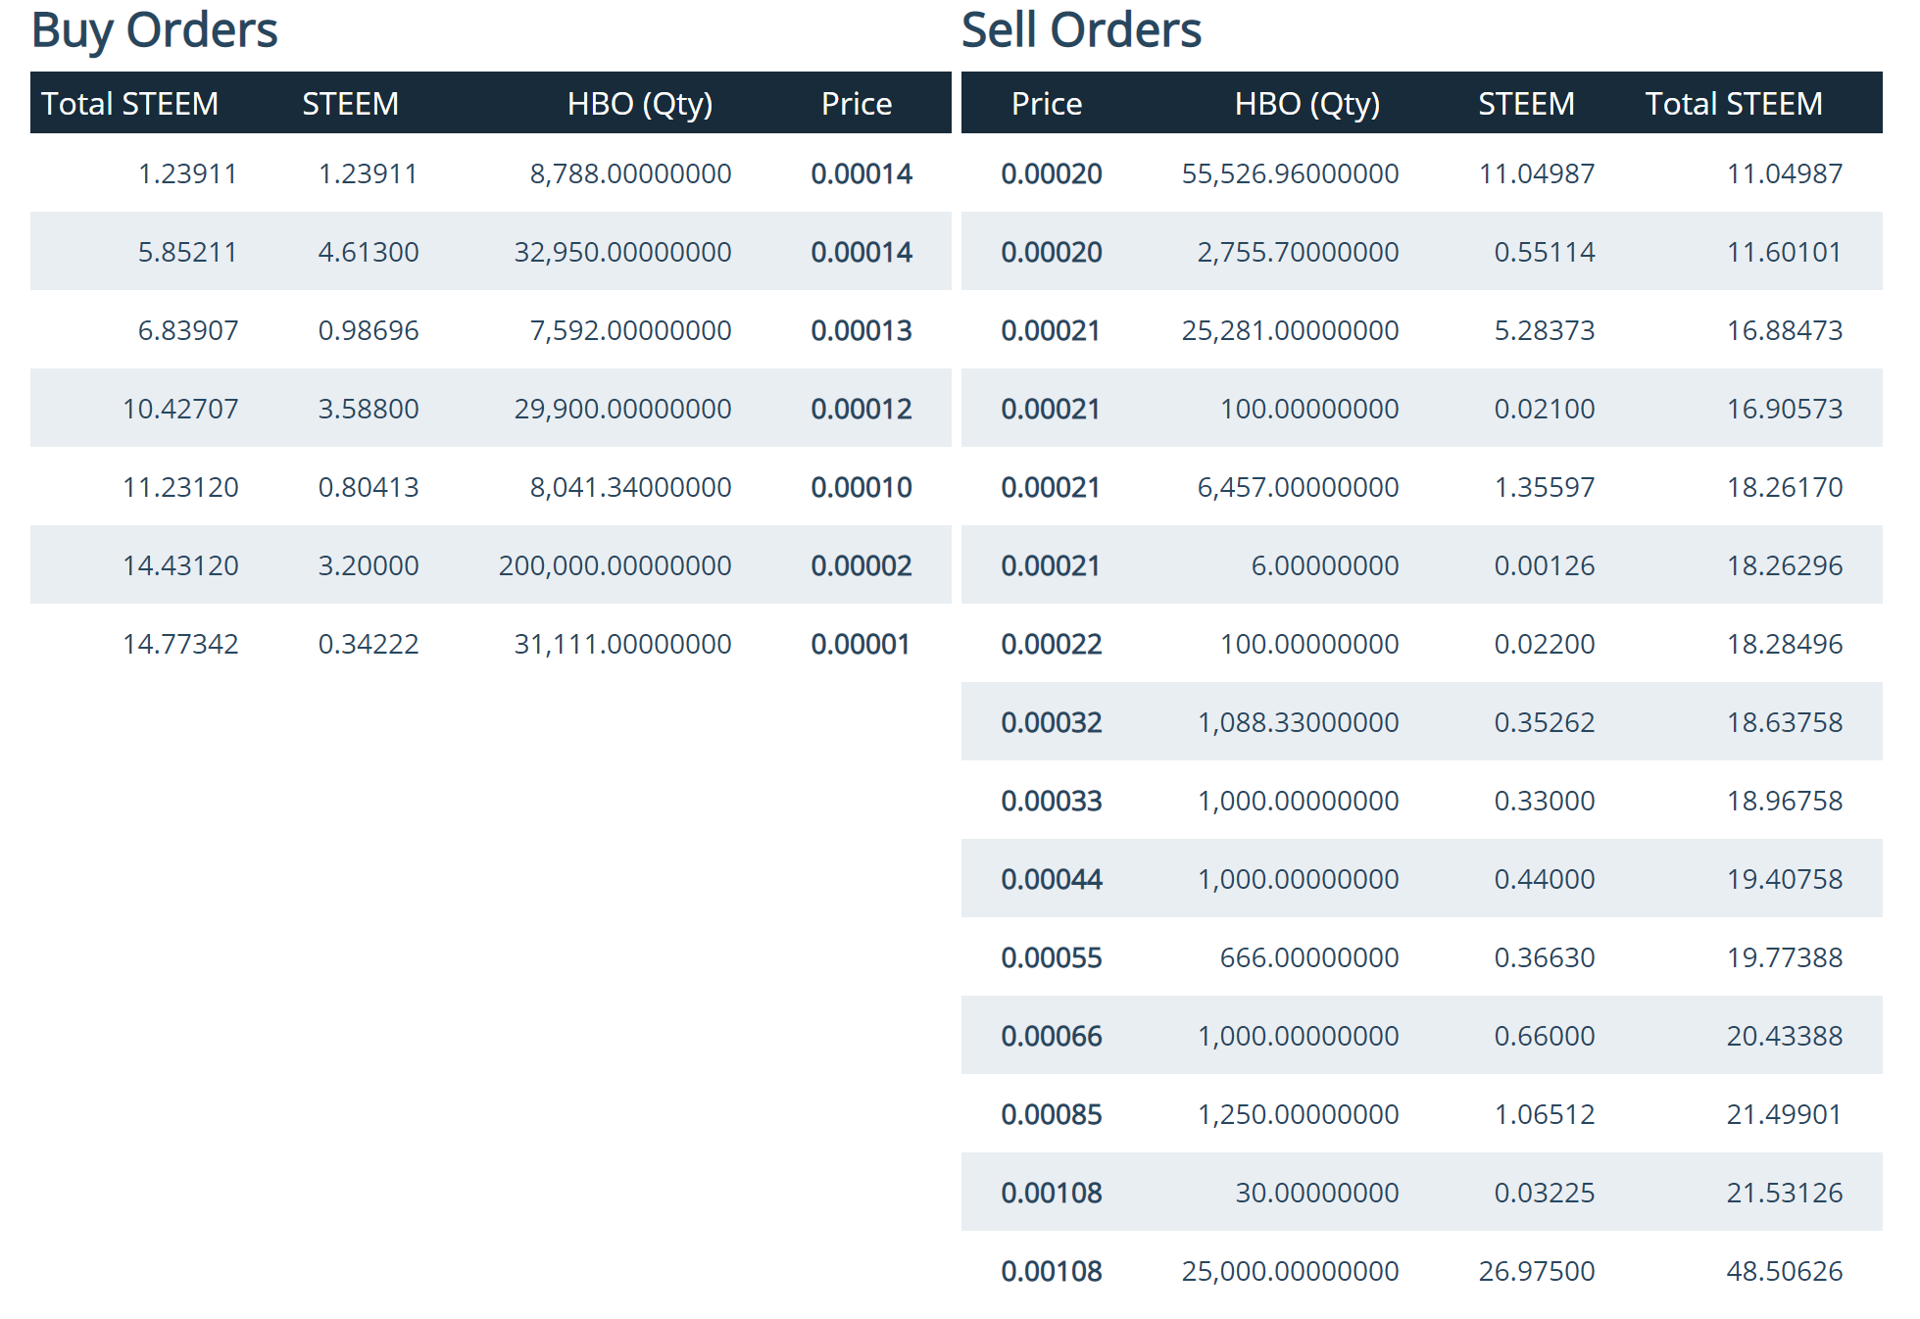Pick the 0.00002 buy order price
The height and width of the screenshot is (1319, 1920).
(861, 566)
